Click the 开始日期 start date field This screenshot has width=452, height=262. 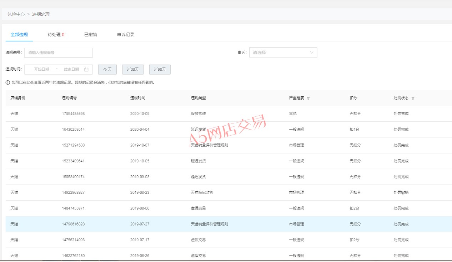(41, 69)
